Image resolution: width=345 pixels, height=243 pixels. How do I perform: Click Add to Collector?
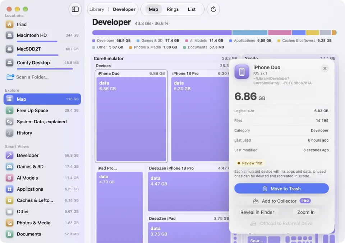(x=281, y=201)
